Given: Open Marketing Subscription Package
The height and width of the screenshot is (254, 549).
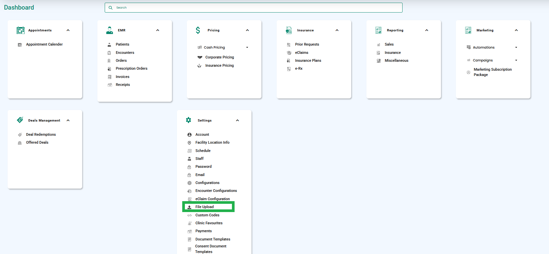Looking at the screenshot, I should (x=493, y=72).
